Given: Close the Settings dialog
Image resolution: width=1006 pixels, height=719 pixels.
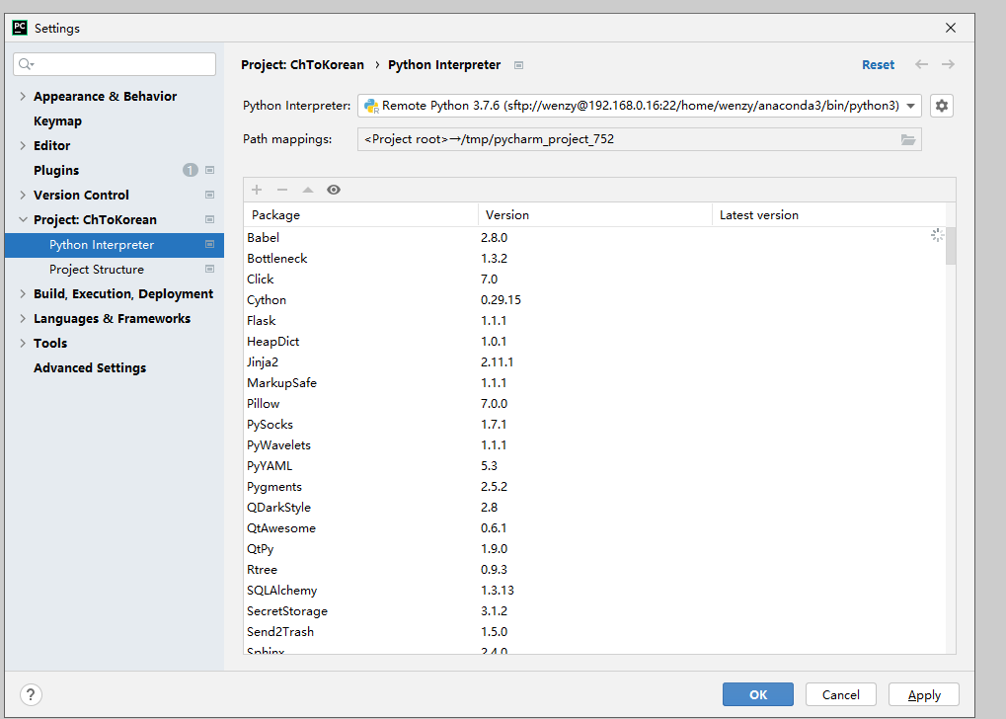Looking at the screenshot, I should pos(950,28).
